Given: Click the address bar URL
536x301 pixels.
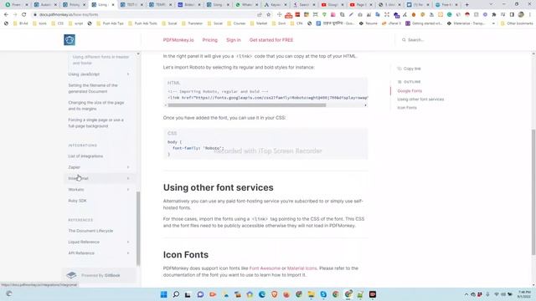Looking at the screenshot, I should point(69,15).
